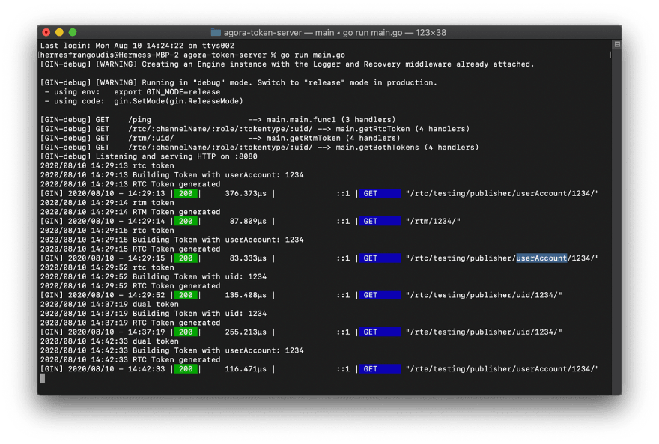Click the "Last login: Mon Aug 10" line
The image size is (659, 444).
pos(137,46)
